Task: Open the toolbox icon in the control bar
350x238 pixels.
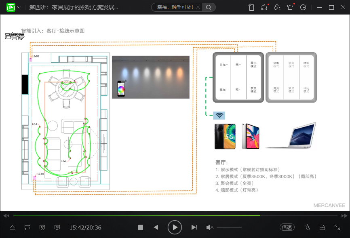Action: (322, 227)
